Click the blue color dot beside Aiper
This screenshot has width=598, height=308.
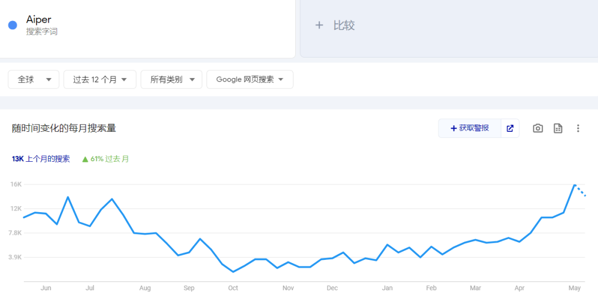(13, 25)
